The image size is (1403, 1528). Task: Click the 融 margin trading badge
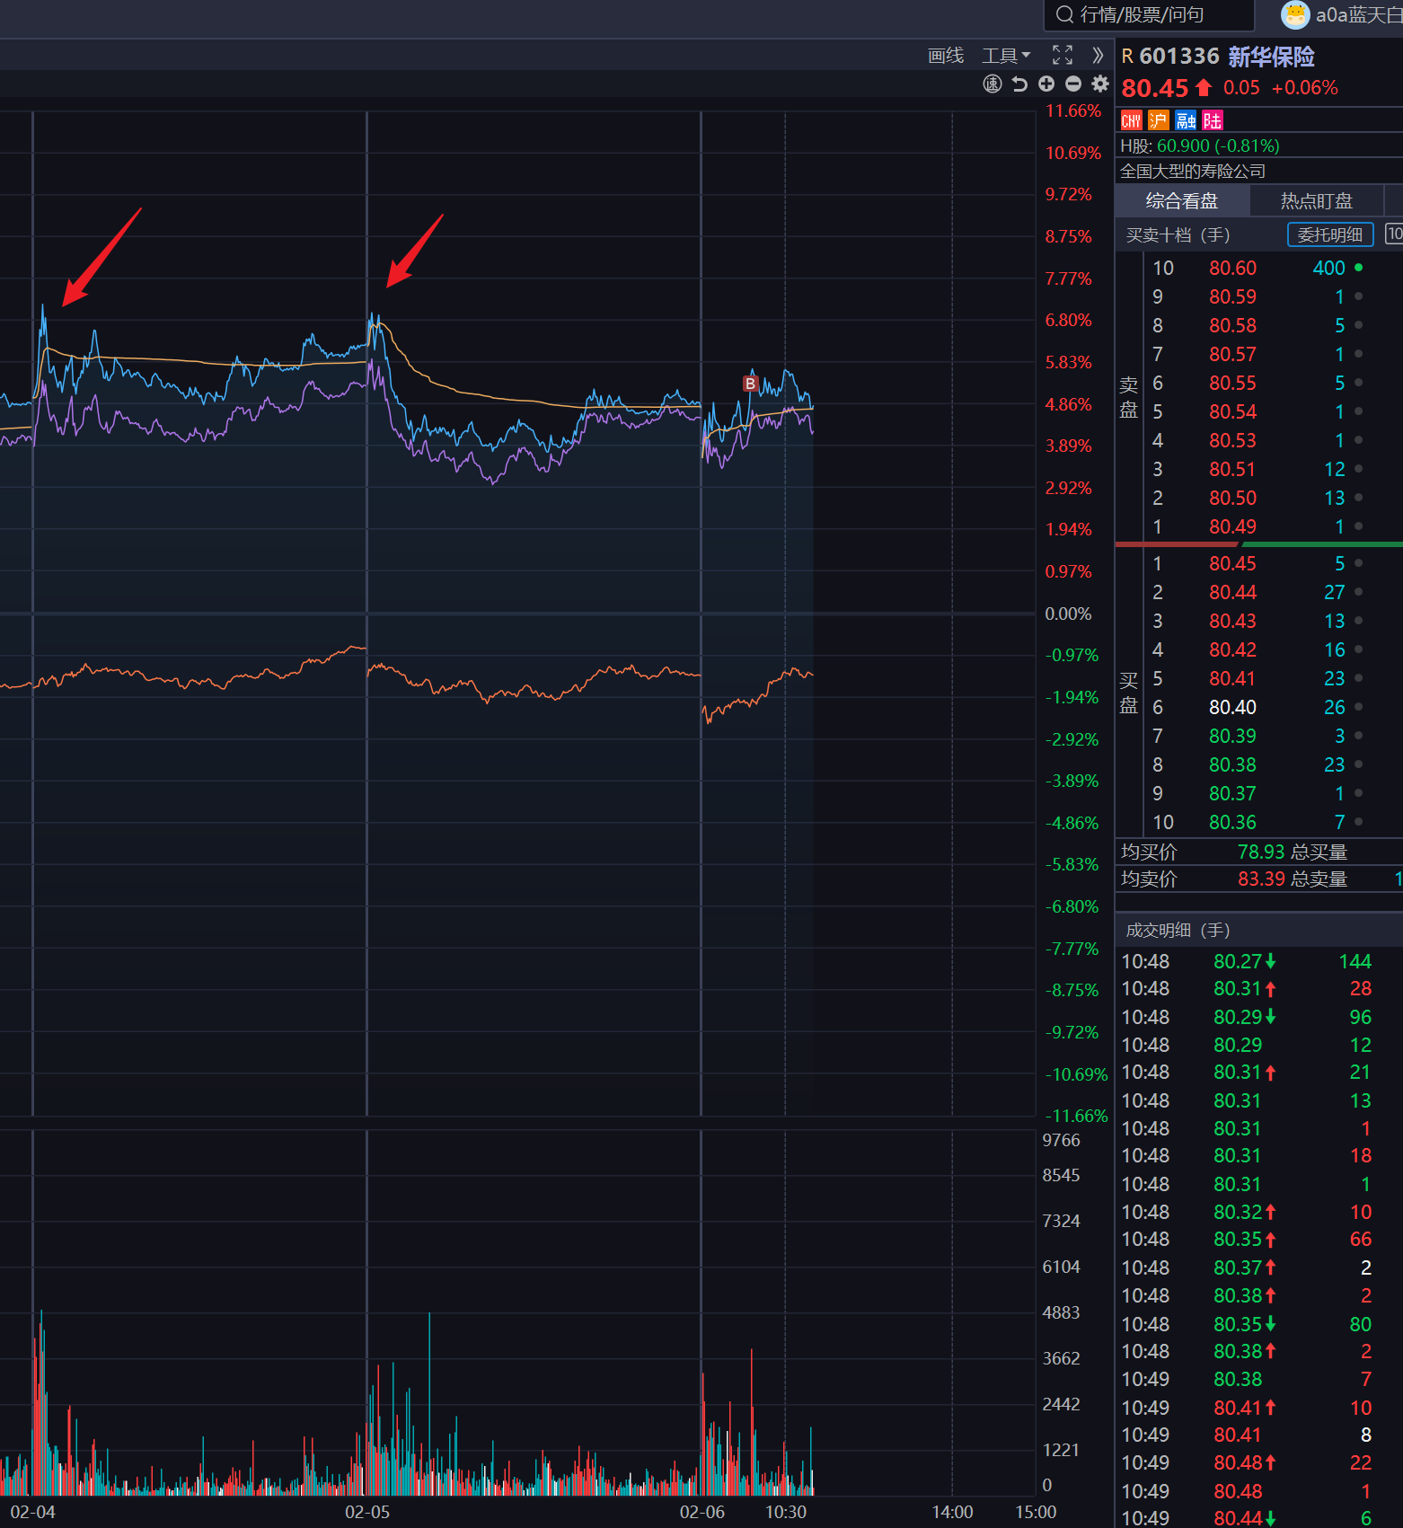(x=1186, y=120)
